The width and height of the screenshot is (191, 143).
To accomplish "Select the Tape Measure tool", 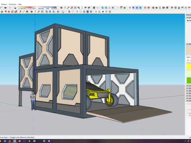I will point(20,12).
